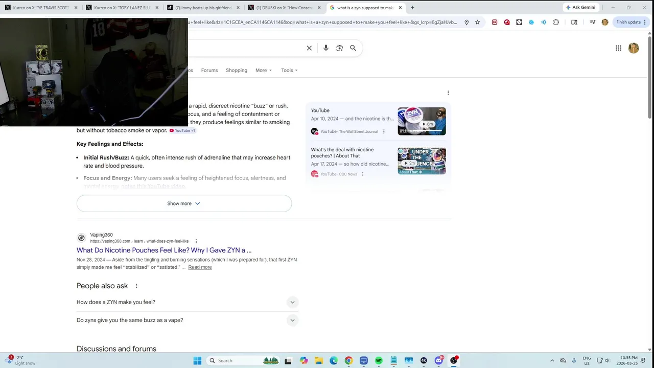Viewport: 654px width, 368px height.
Task: Click the vaping360.com URL breadcrumb text
Action: (x=139, y=241)
